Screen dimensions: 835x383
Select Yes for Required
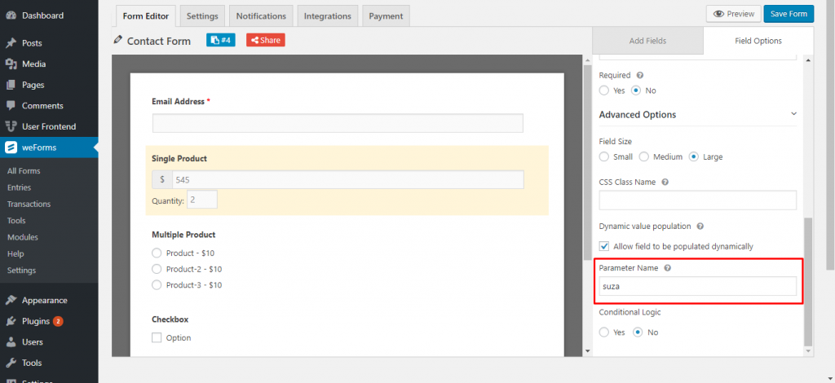pyautogui.click(x=604, y=90)
